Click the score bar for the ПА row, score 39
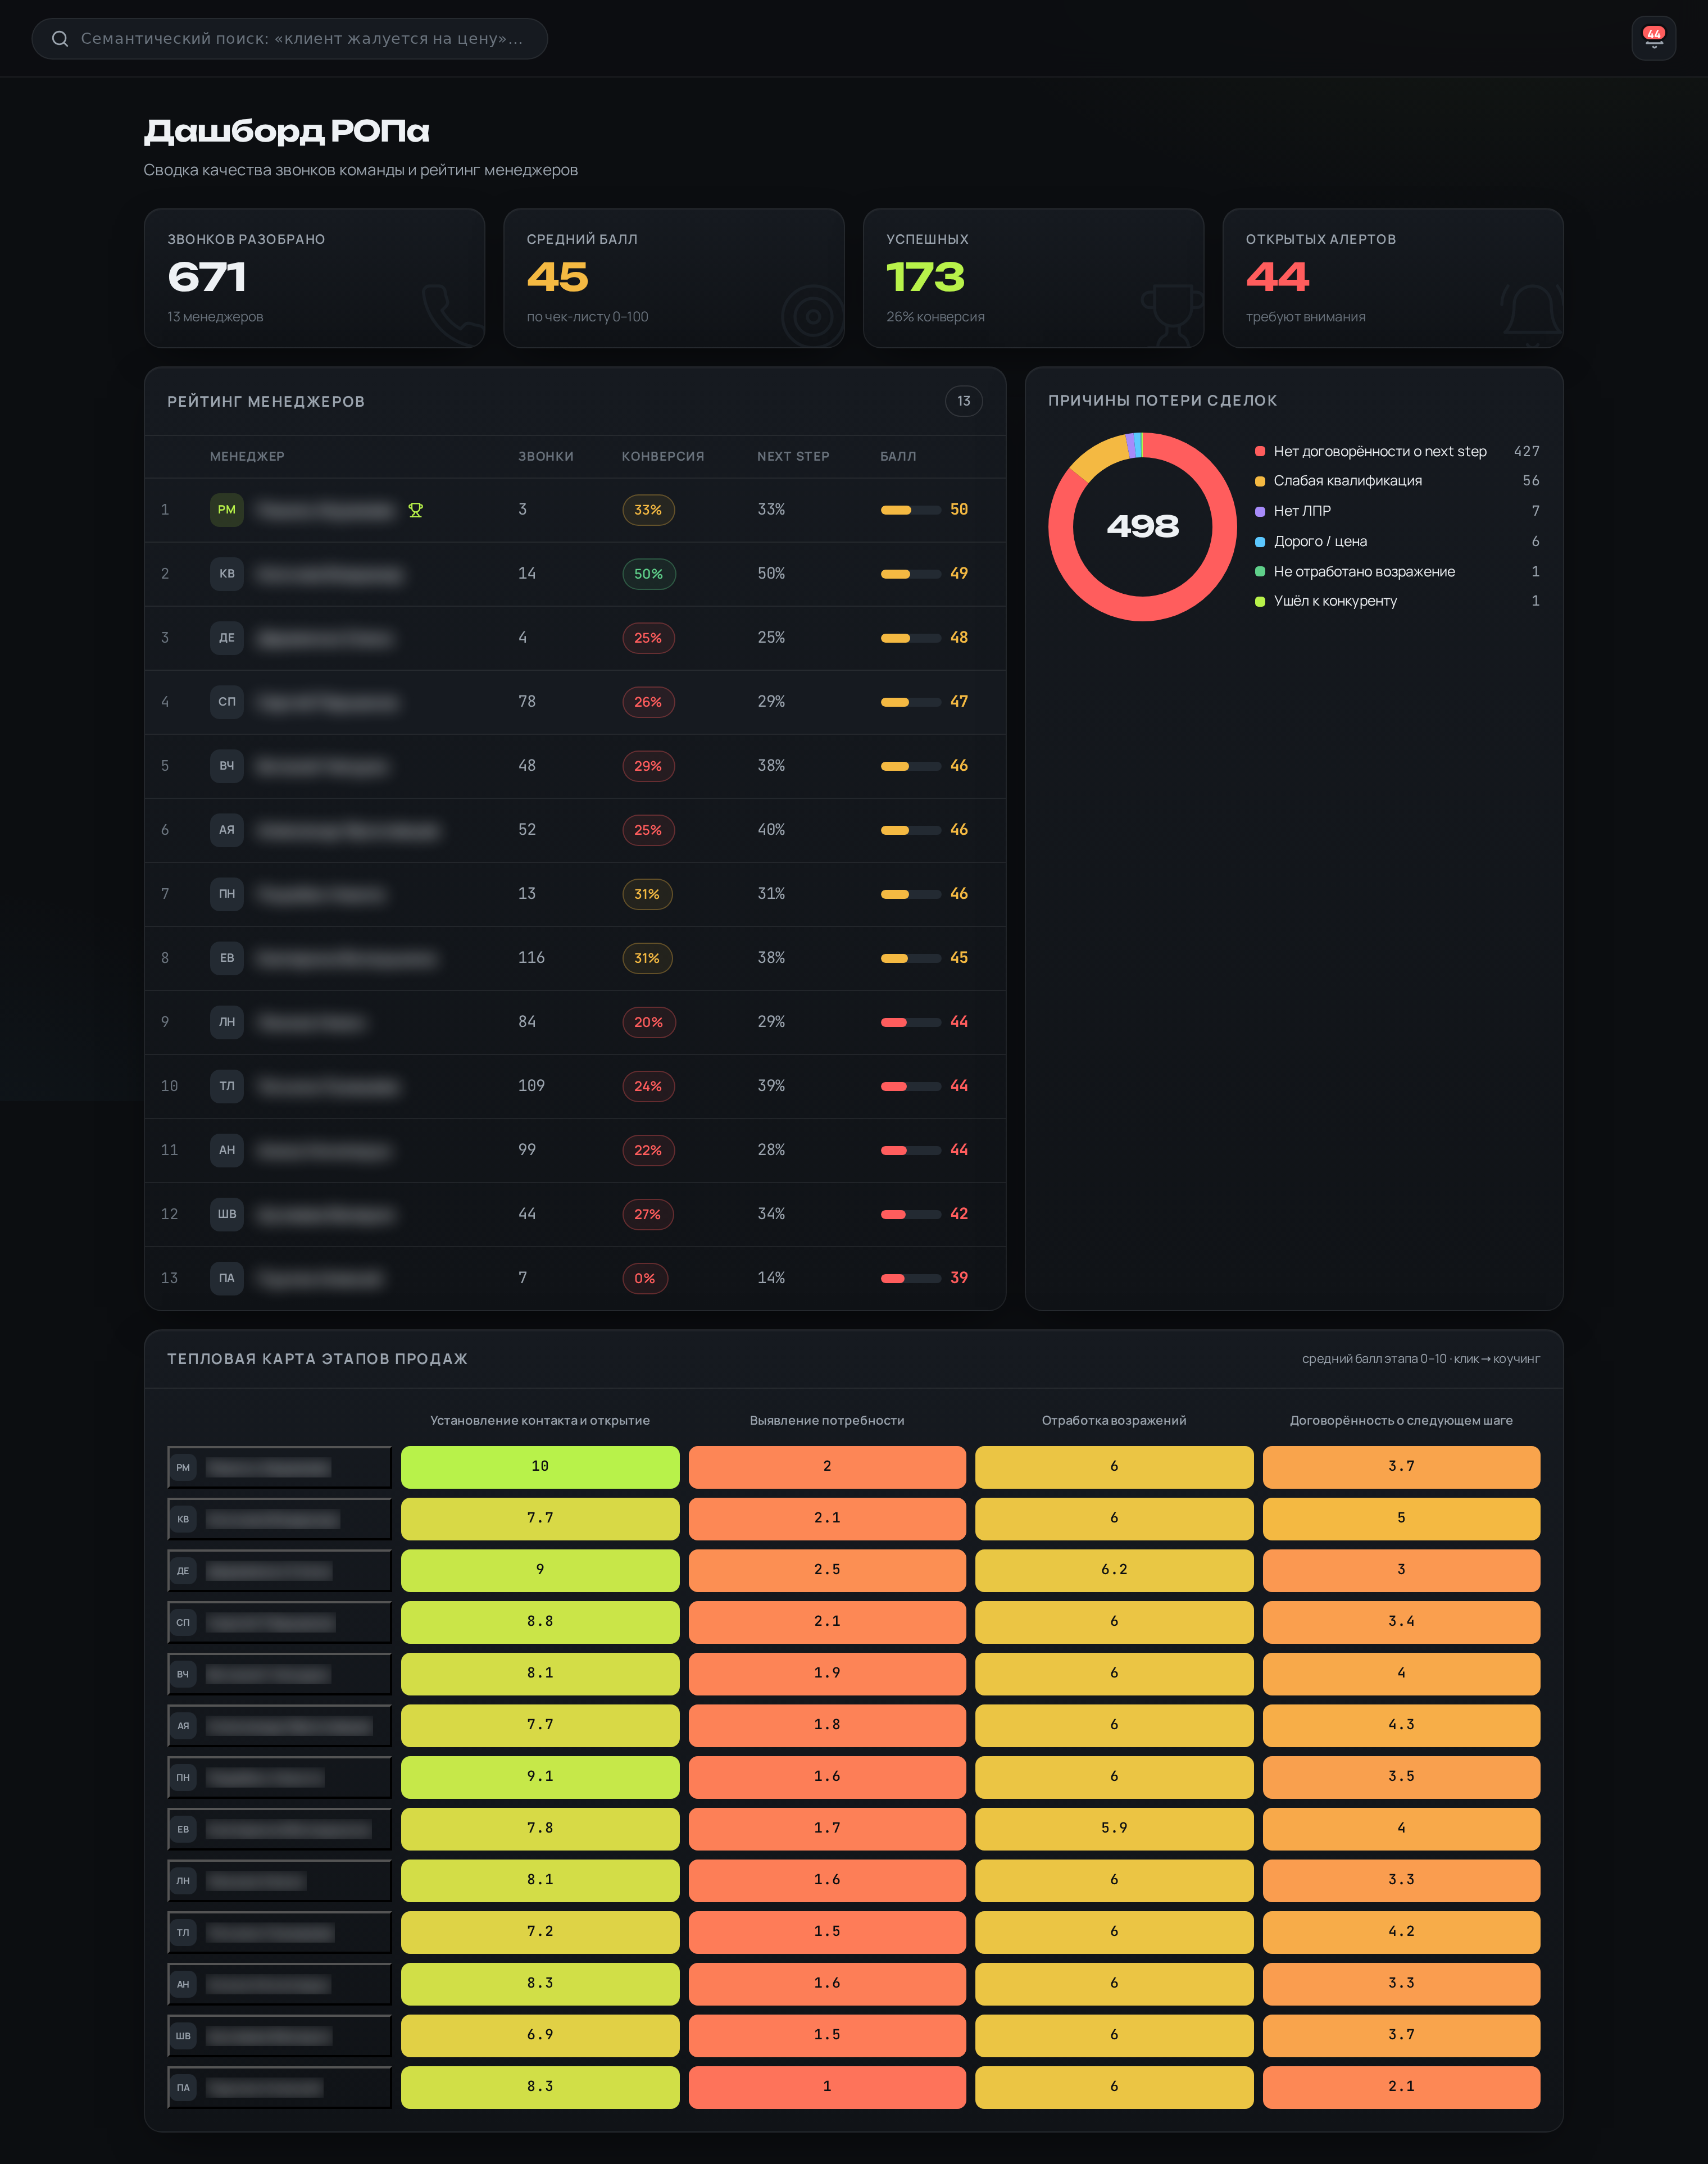The height and width of the screenshot is (2164, 1708). point(910,1278)
